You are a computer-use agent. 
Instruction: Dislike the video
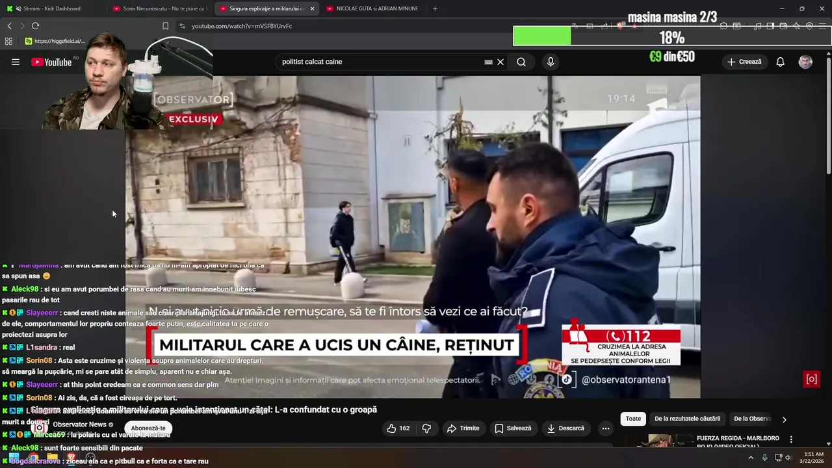427,428
